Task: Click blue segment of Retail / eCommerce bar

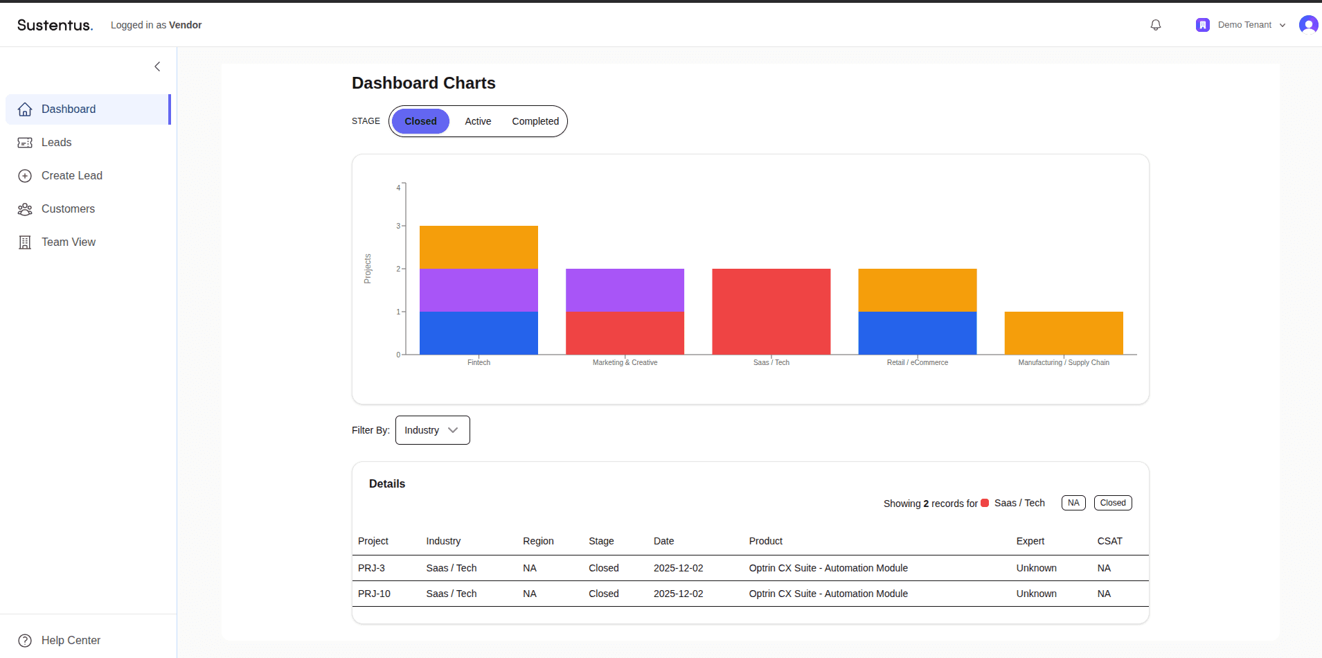Action: point(918,333)
